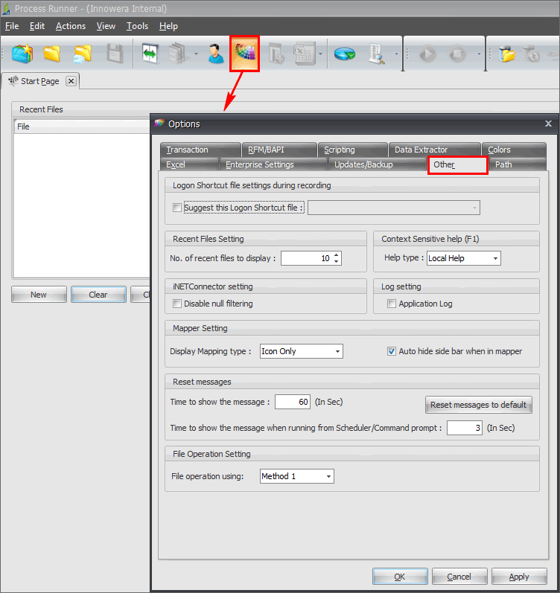
Task: Enable Suggest this Logon Shortcut file checkbox
Action: point(177,208)
